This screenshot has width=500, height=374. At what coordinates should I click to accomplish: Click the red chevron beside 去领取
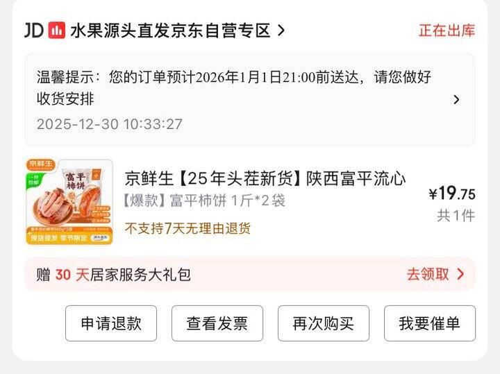(460, 274)
